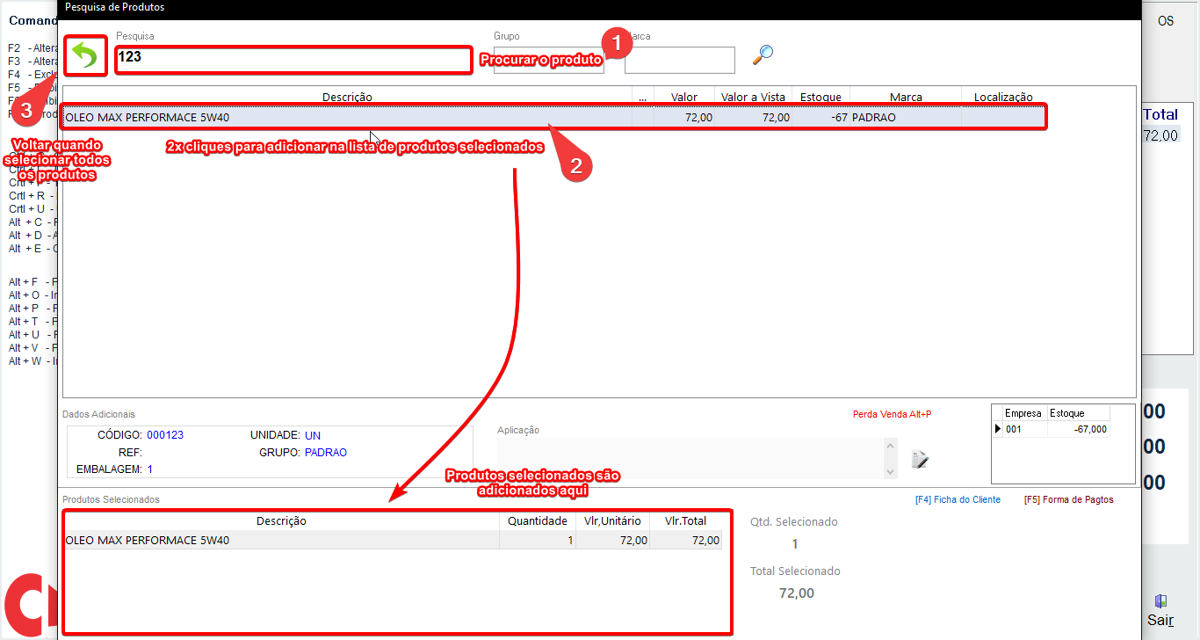Image resolution: width=1200 pixels, height=640 pixels.
Task: Open the [F4] Ficha do Cliente link
Action: [958, 499]
